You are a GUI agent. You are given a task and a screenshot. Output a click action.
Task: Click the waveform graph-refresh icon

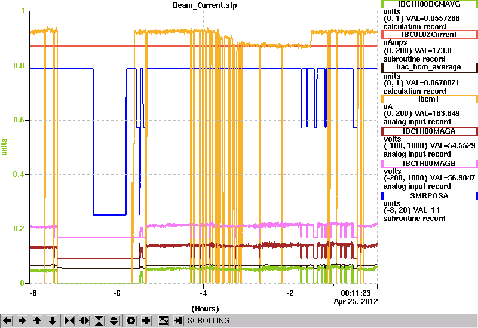coord(164,321)
